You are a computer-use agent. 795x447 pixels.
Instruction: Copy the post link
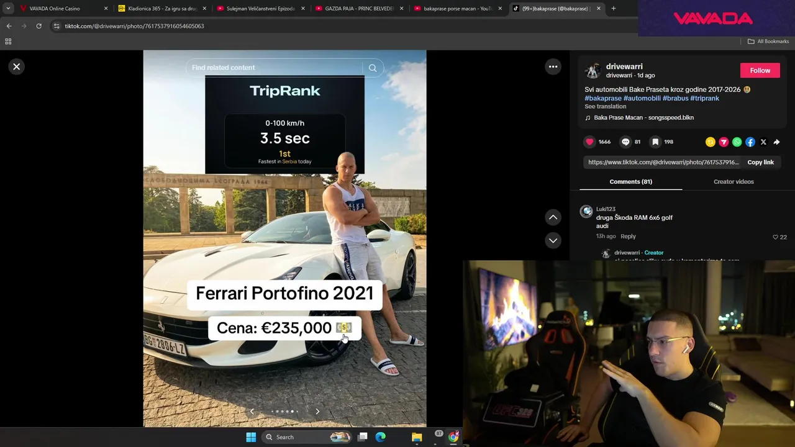coord(760,162)
